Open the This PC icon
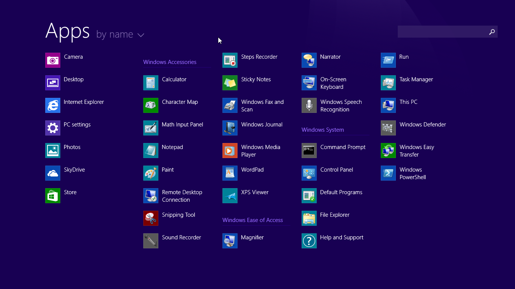The height and width of the screenshot is (289, 515). point(388,105)
